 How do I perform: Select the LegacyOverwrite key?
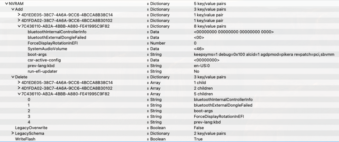(31, 128)
